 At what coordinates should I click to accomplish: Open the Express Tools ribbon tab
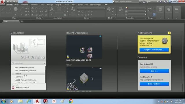pyautogui.click(x=83, y=5)
